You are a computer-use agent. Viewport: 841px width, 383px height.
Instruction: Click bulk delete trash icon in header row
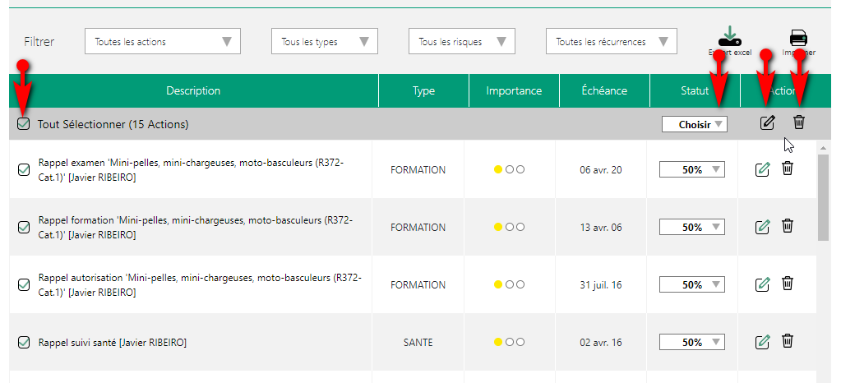pyautogui.click(x=799, y=123)
